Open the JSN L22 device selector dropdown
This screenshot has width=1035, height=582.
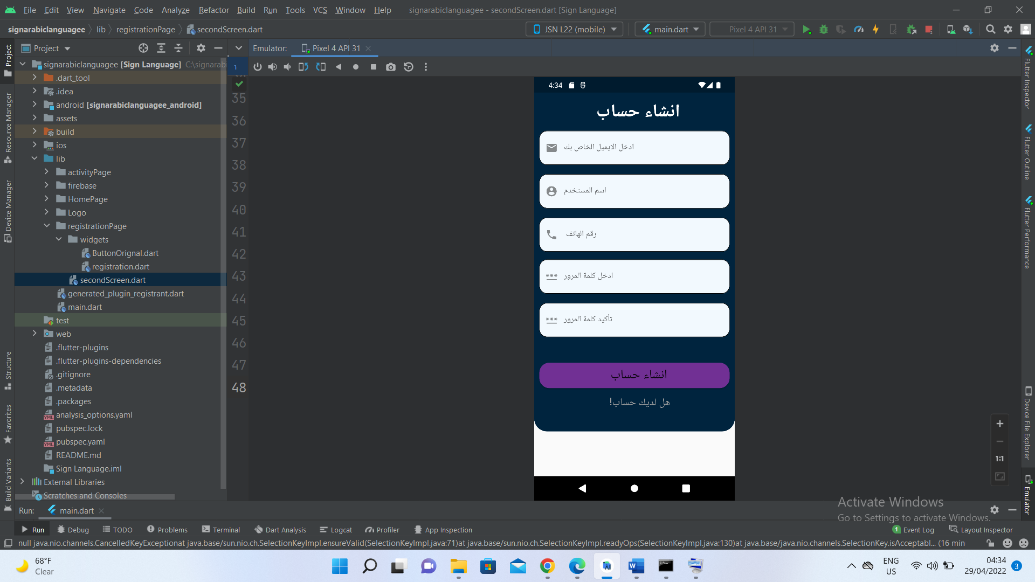click(x=574, y=29)
